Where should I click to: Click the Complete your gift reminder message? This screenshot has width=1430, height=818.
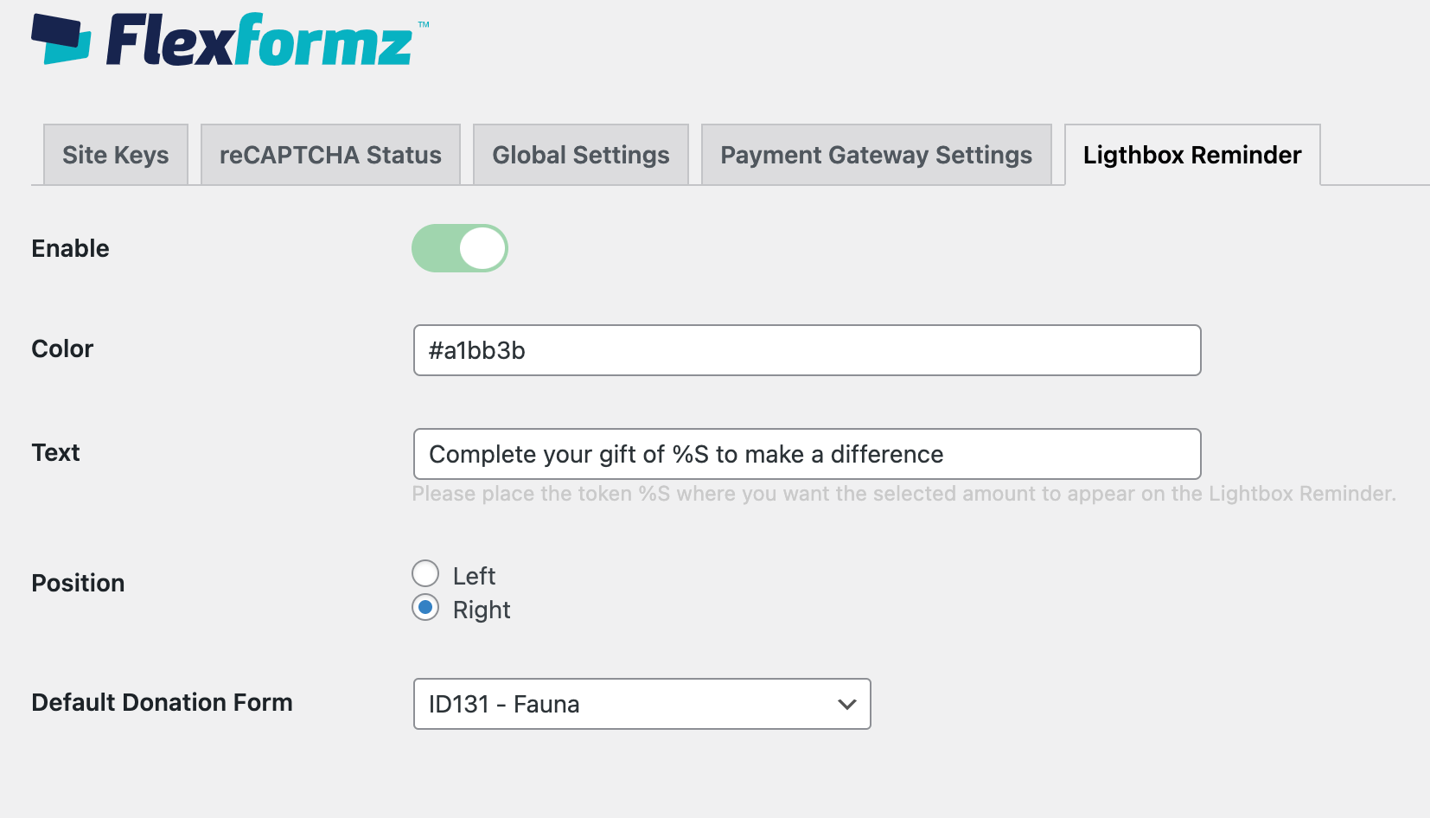686,454
